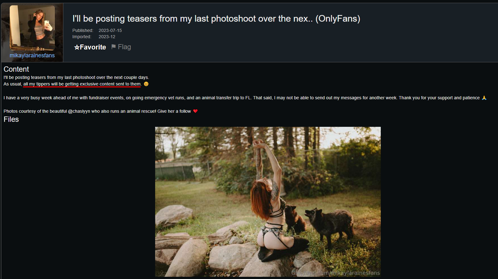Click the red heart emoji
Screen dimensions: 498x279
(x=195, y=111)
